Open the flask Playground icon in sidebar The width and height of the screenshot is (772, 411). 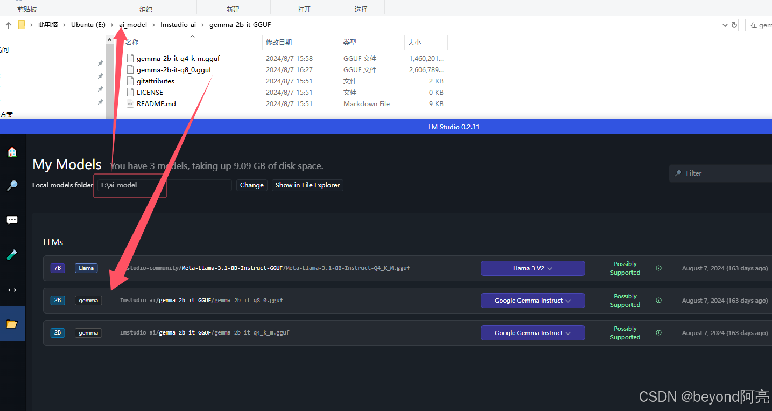[12, 255]
